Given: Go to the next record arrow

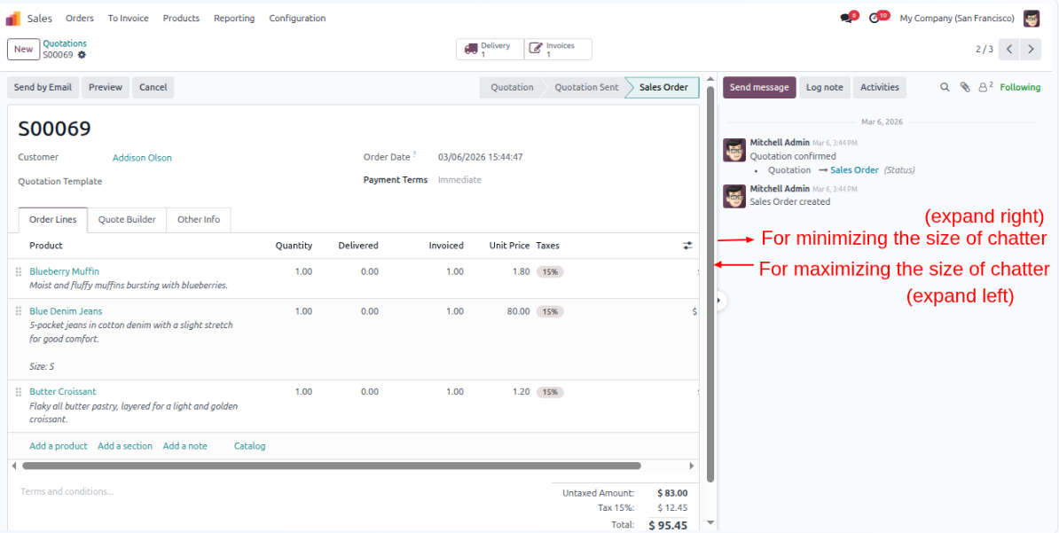Looking at the screenshot, I should [x=1030, y=50].
